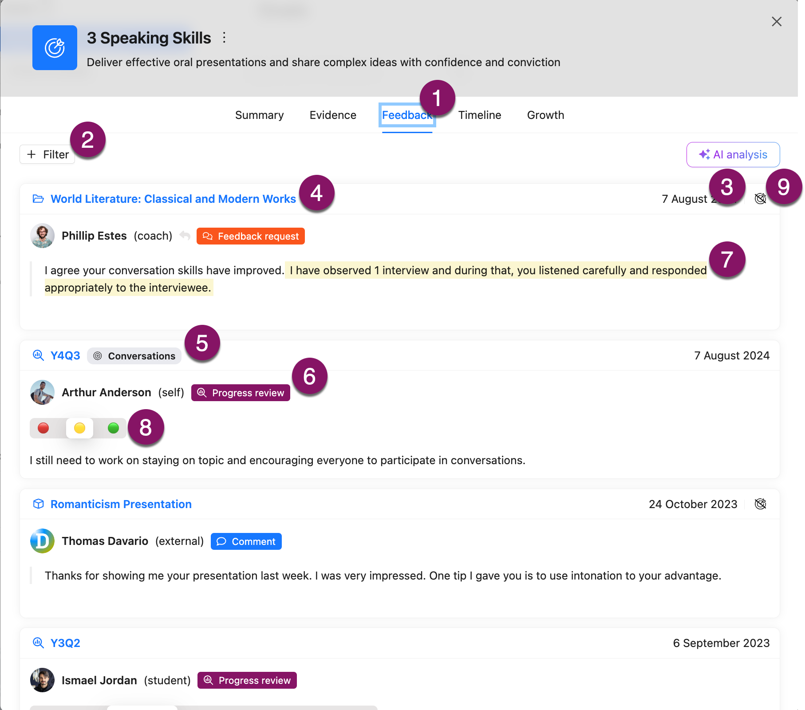Click cube icon beside Romanticism Presentation
Image resolution: width=805 pixels, height=710 pixels.
tap(38, 504)
